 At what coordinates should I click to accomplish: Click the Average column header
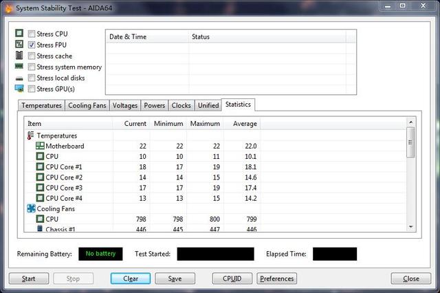pos(242,124)
